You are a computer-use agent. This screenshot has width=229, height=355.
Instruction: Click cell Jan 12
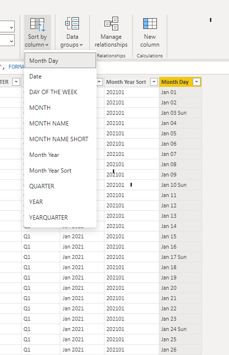click(x=180, y=205)
